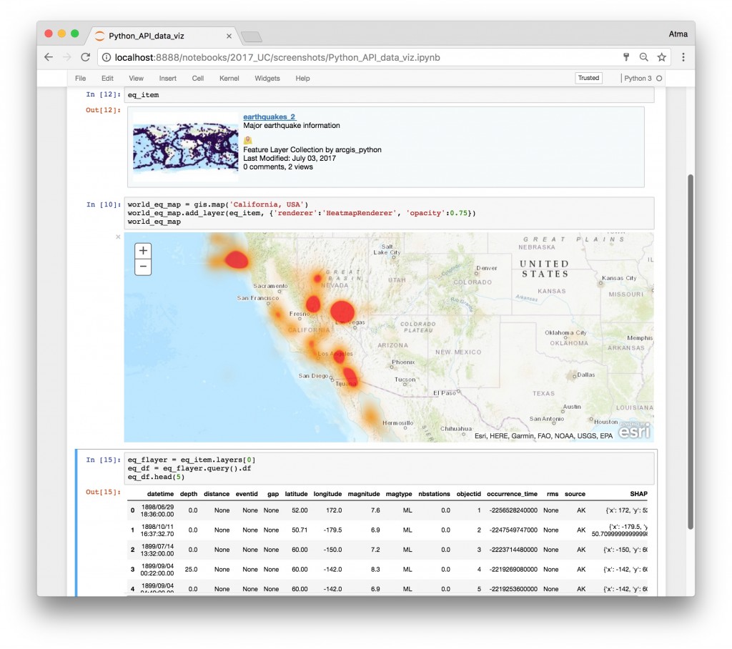This screenshot has width=732, height=649.
Task: Dismiss the map widget with its close x
Action: (118, 237)
